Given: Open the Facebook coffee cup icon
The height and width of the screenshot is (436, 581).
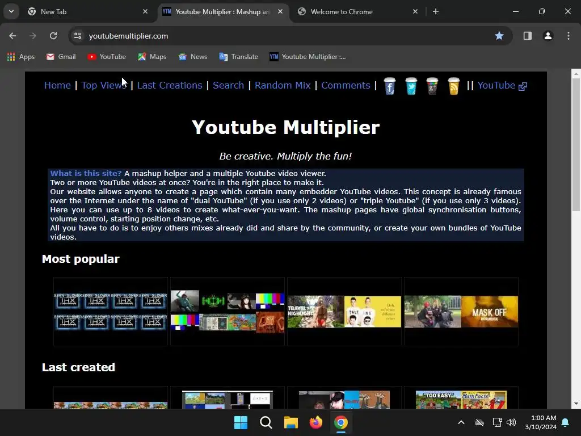Looking at the screenshot, I should pyautogui.click(x=389, y=86).
